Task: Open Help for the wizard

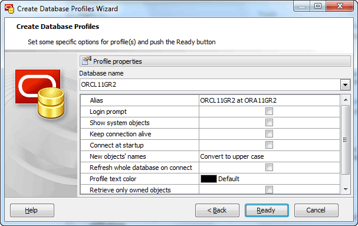Action: point(32,210)
